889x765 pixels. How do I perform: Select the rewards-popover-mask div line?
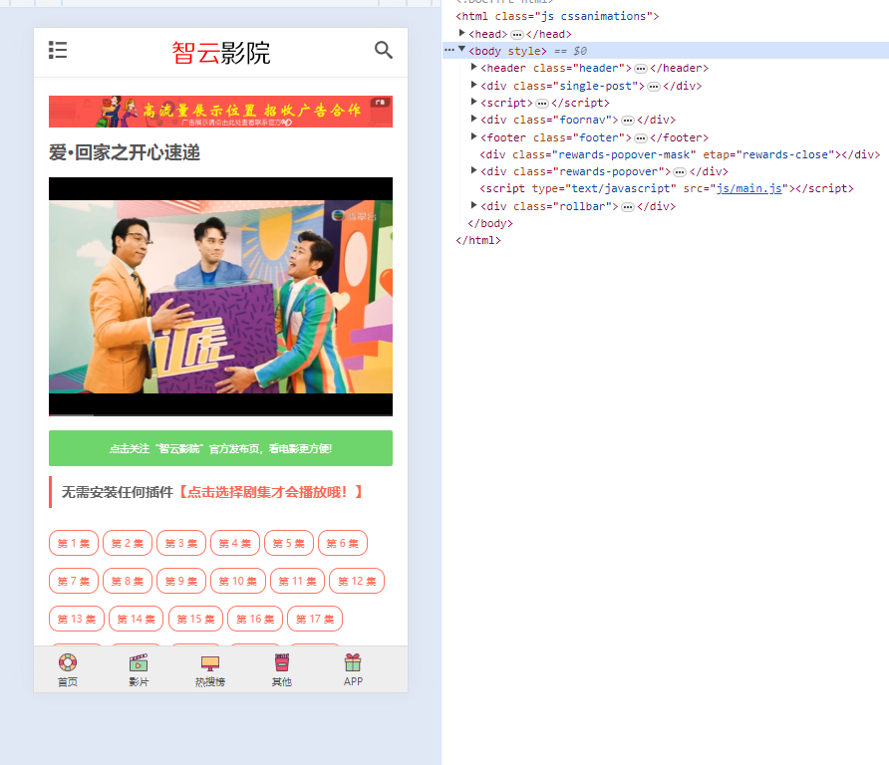pos(680,154)
